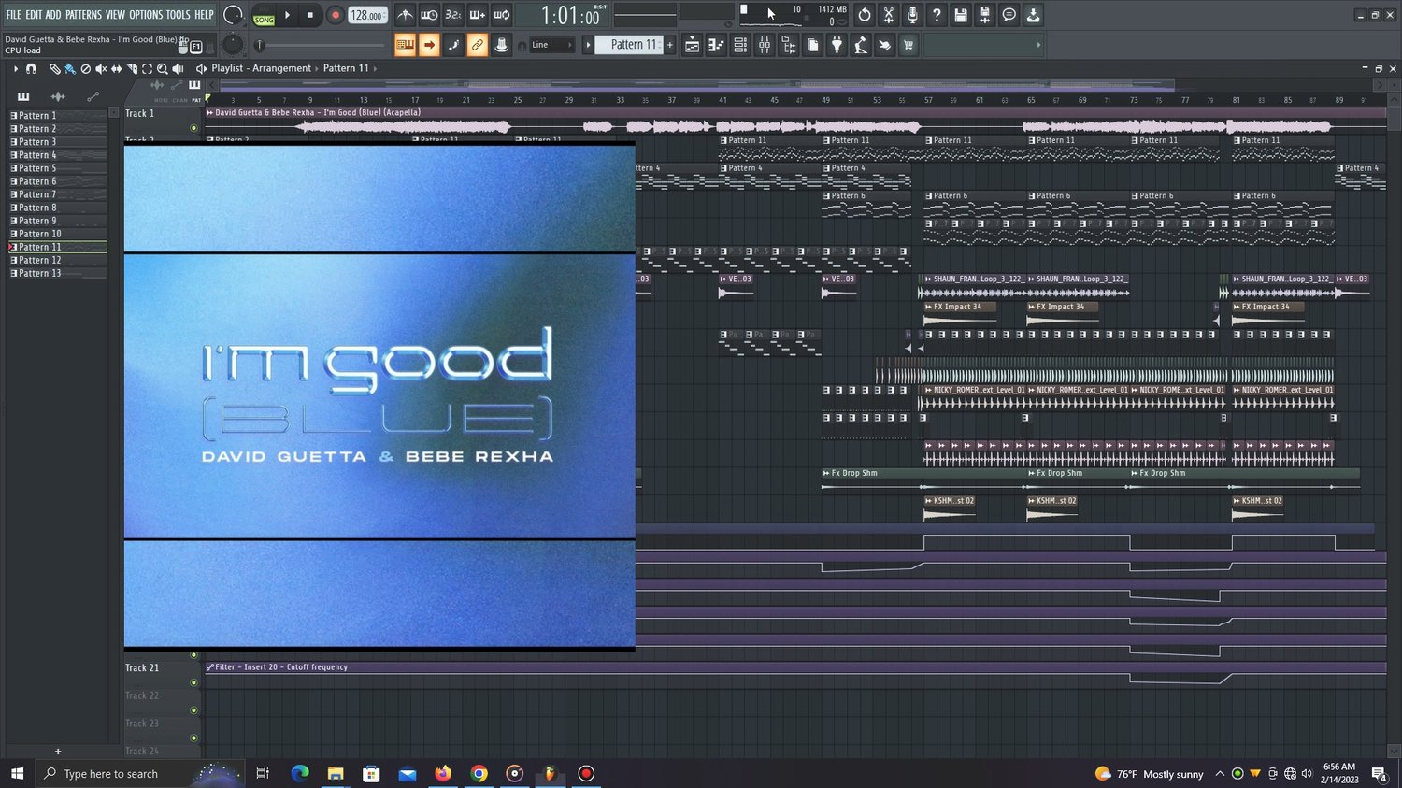Click the undo history icon
This screenshot has height=788, width=1402.
865,15
